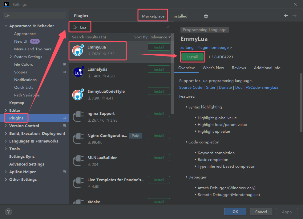Screen dimensions: 303x219
Task: Open the VSCode-EmmyLua link
Action: pos(262,88)
